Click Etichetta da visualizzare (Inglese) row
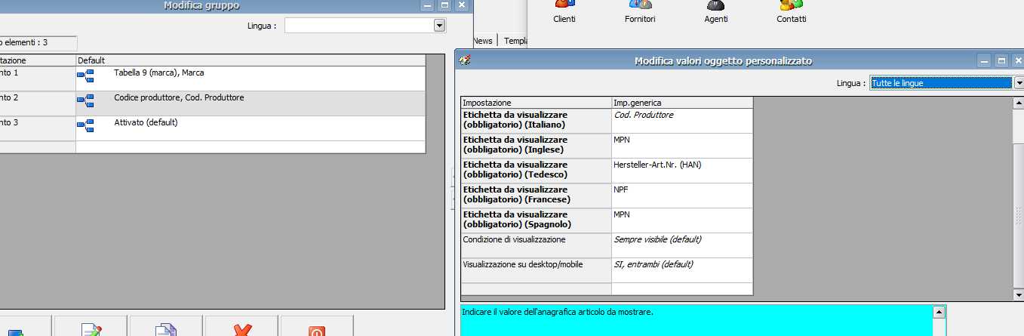 [x=536, y=146]
